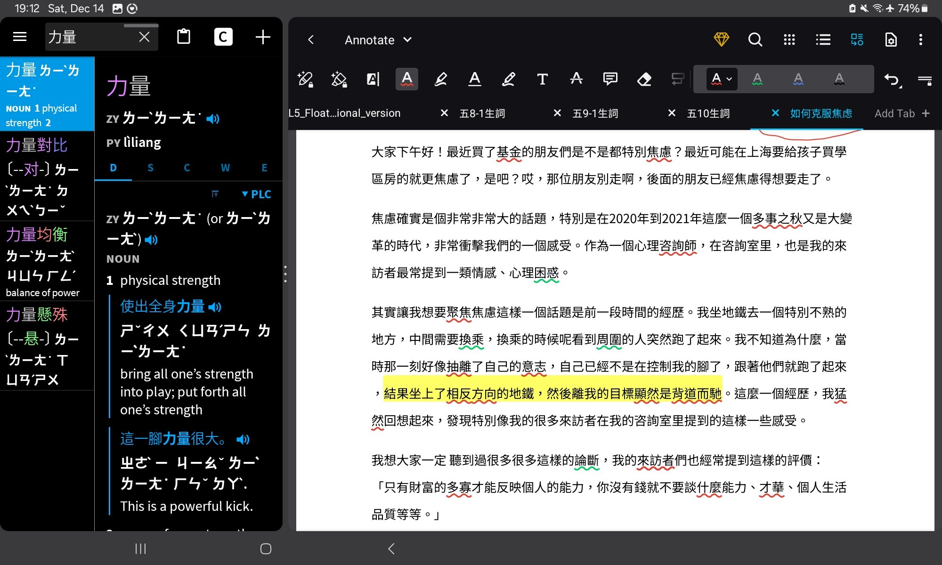
Task: Switch to the D dictionary tab
Action: tap(113, 168)
